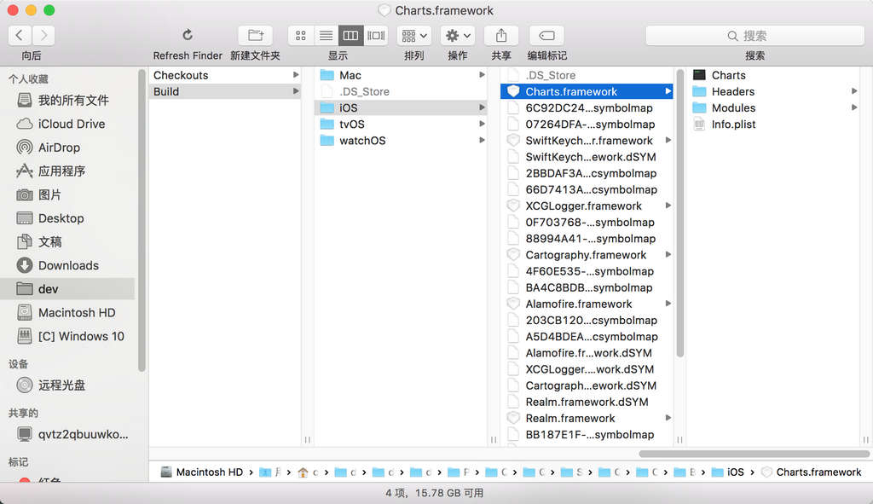The height and width of the screenshot is (504, 873).
Task: Click the share toolbar button
Action: (x=501, y=36)
